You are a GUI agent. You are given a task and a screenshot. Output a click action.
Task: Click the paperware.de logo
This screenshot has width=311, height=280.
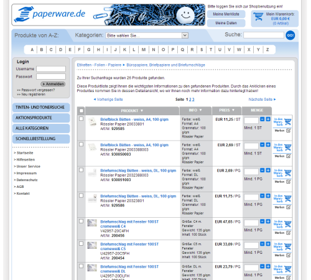pos(49,14)
